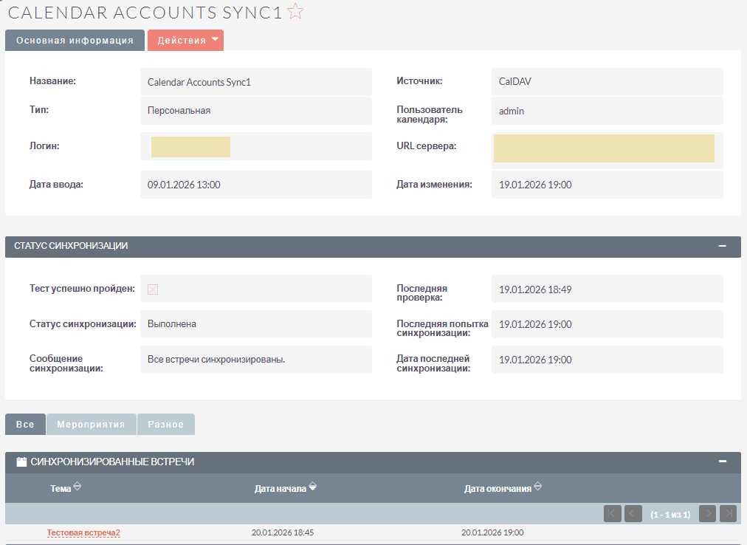The width and height of the screenshot is (747, 545).
Task: Toggle the Тест успешно пройден checkbox
Action: (152, 289)
